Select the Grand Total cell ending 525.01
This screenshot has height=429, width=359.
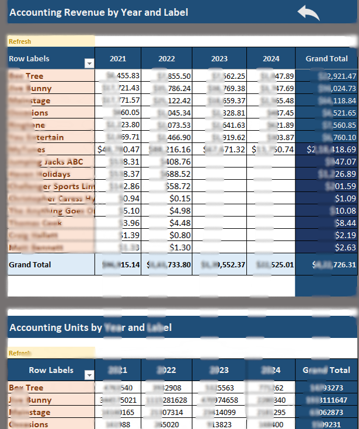click(x=271, y=264)
